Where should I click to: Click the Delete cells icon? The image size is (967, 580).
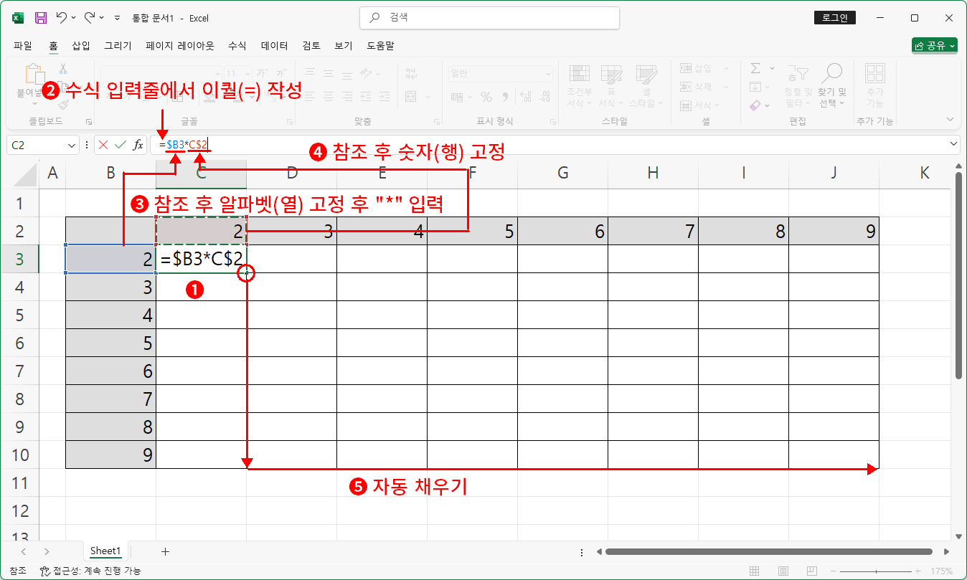[685, 87]
